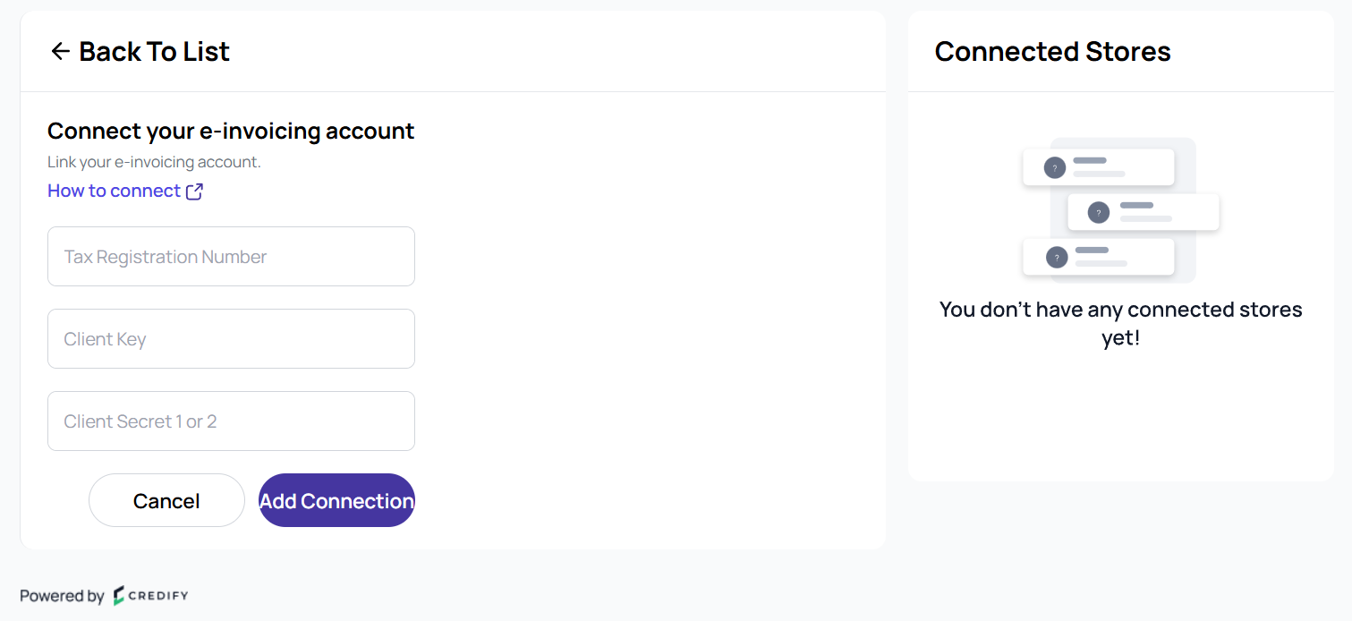The image size is (1352, 621).
Task: Click the Connected Stores panel heading
Action: tap(1052, 52)
